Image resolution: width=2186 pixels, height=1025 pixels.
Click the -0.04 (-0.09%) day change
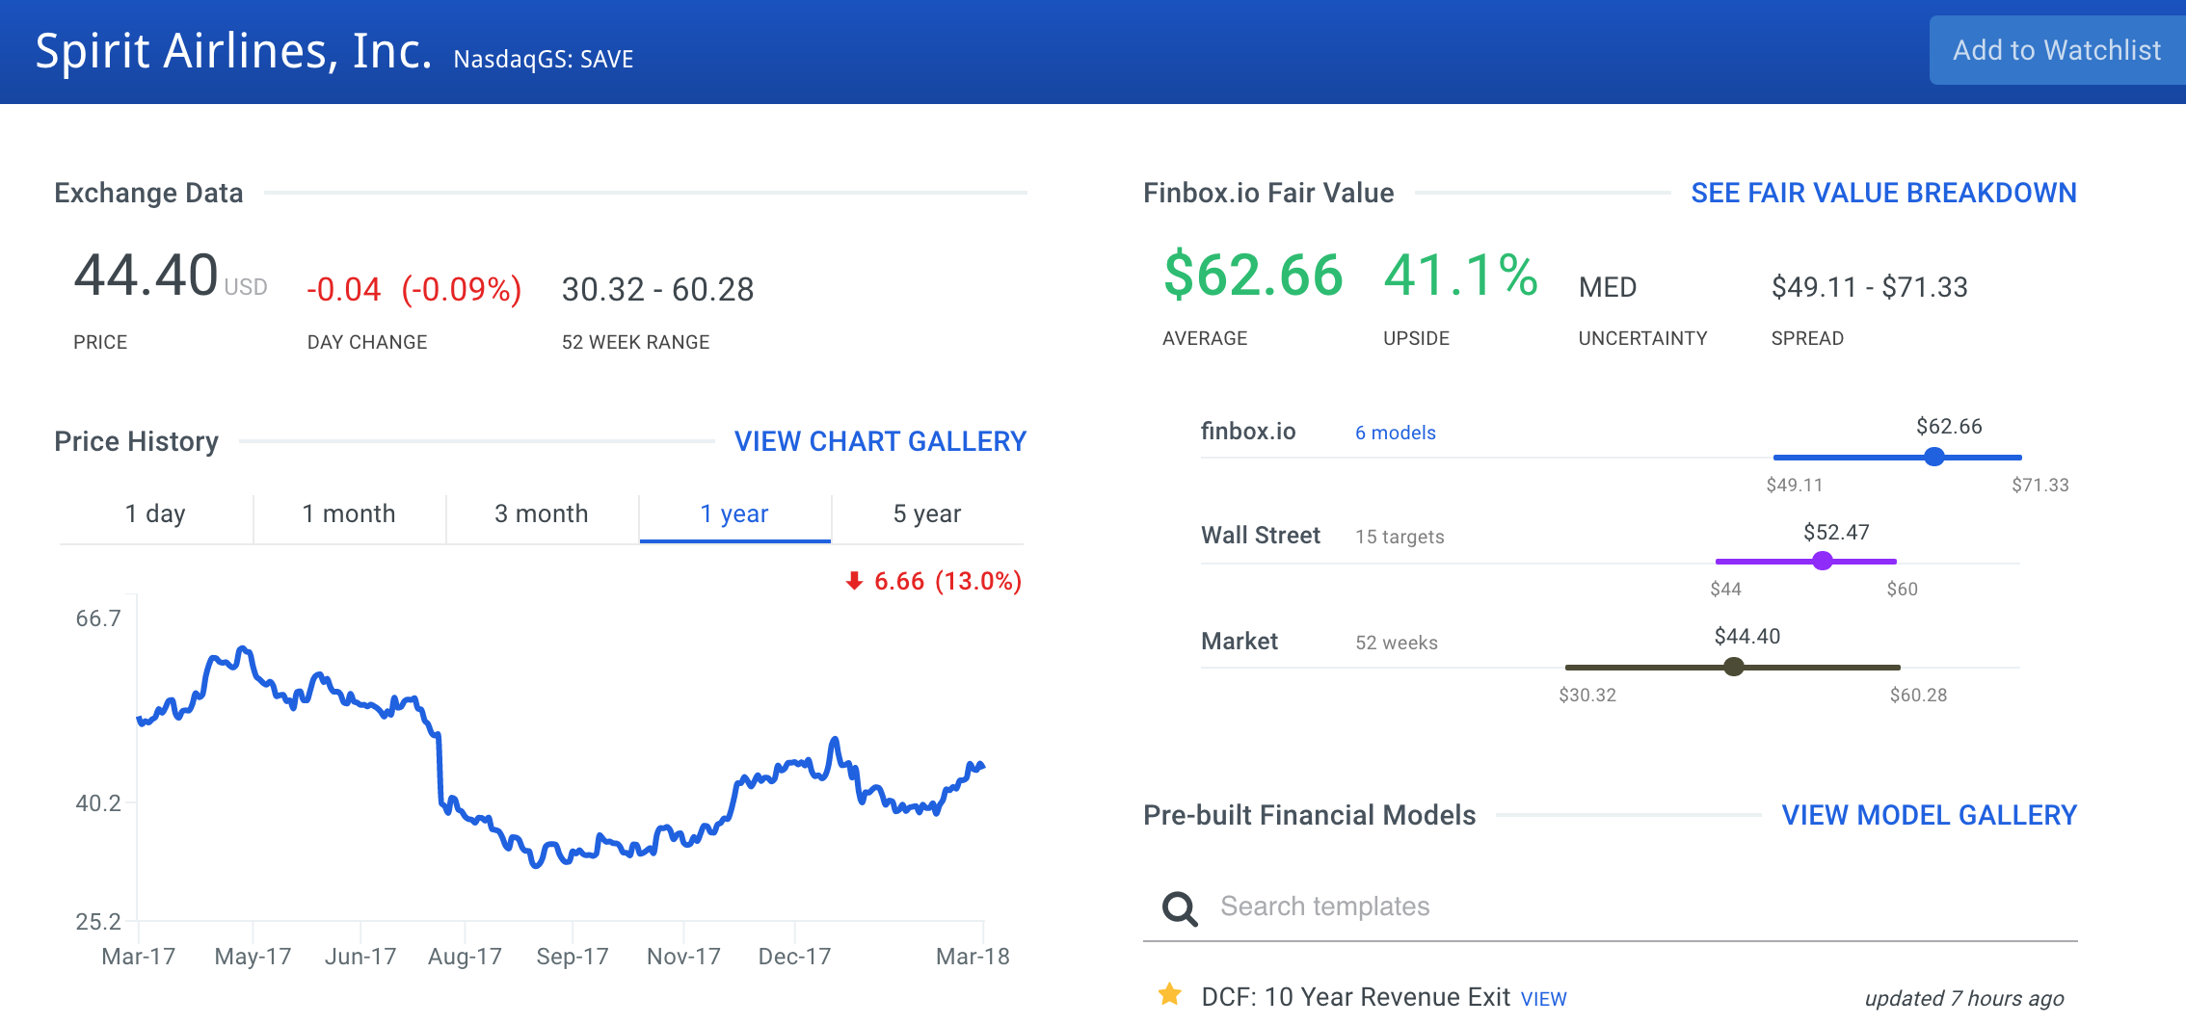click(414, 289)
